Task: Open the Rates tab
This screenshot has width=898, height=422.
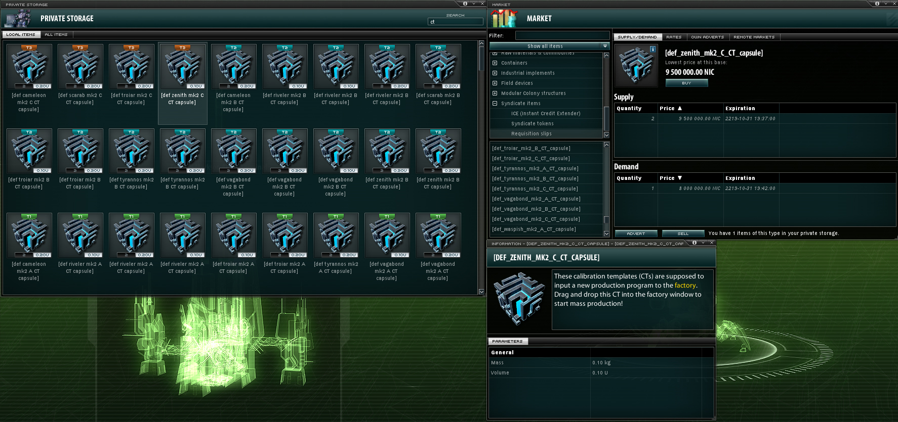Action: coord(674,37)
